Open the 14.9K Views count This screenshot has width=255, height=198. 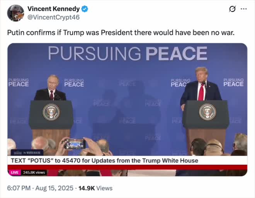coord(95,188)
